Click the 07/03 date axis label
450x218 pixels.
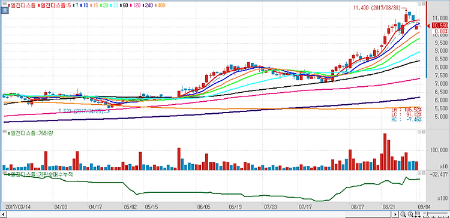(x=271, y=206)
